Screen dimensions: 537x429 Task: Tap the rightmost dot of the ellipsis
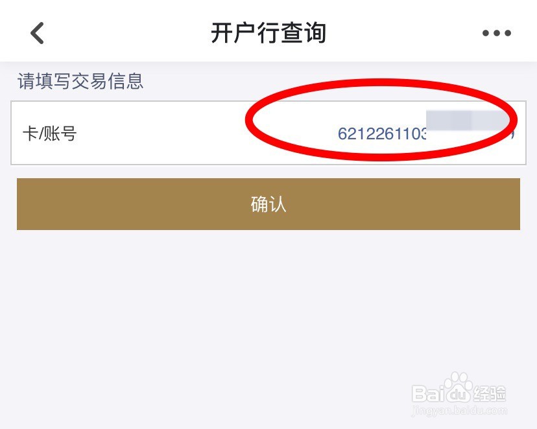click(x=508, y=33)
